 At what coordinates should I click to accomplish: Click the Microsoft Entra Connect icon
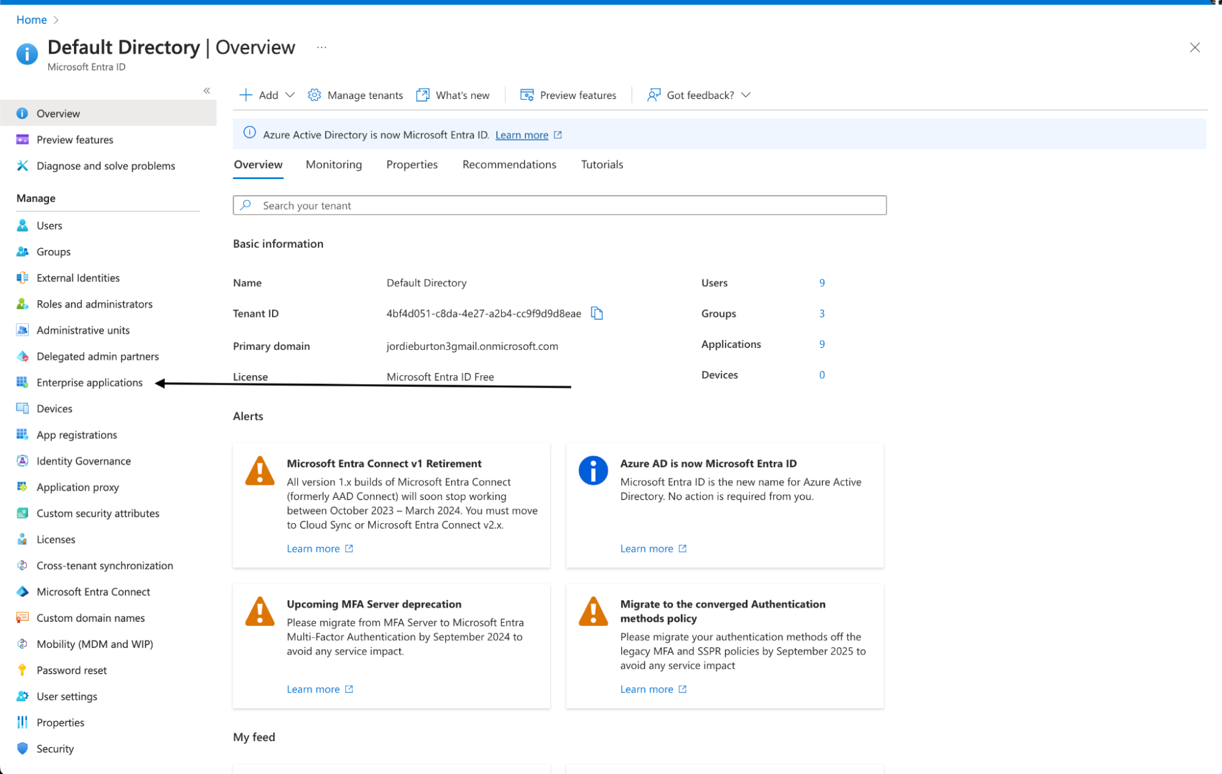[23, 592]
